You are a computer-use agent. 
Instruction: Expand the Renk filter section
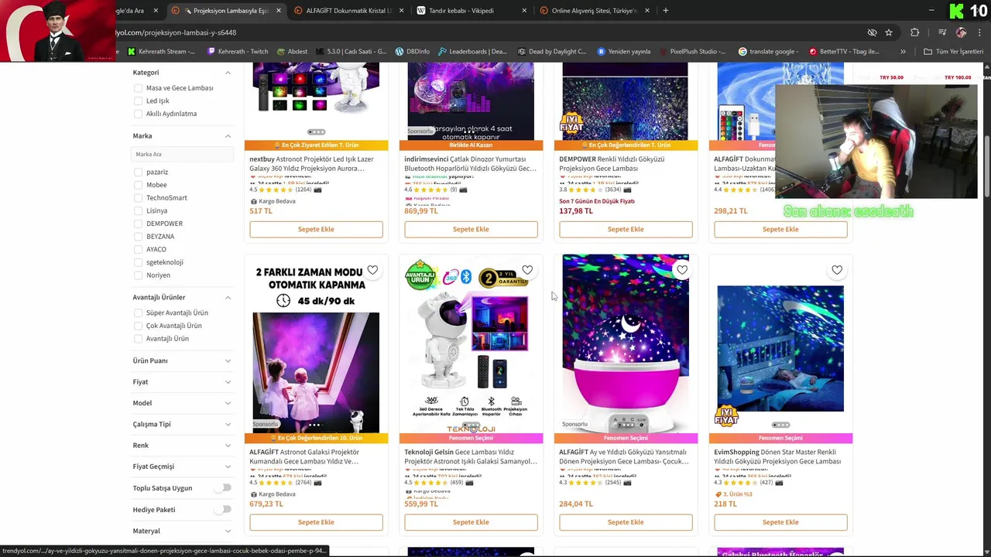(182, 446)
